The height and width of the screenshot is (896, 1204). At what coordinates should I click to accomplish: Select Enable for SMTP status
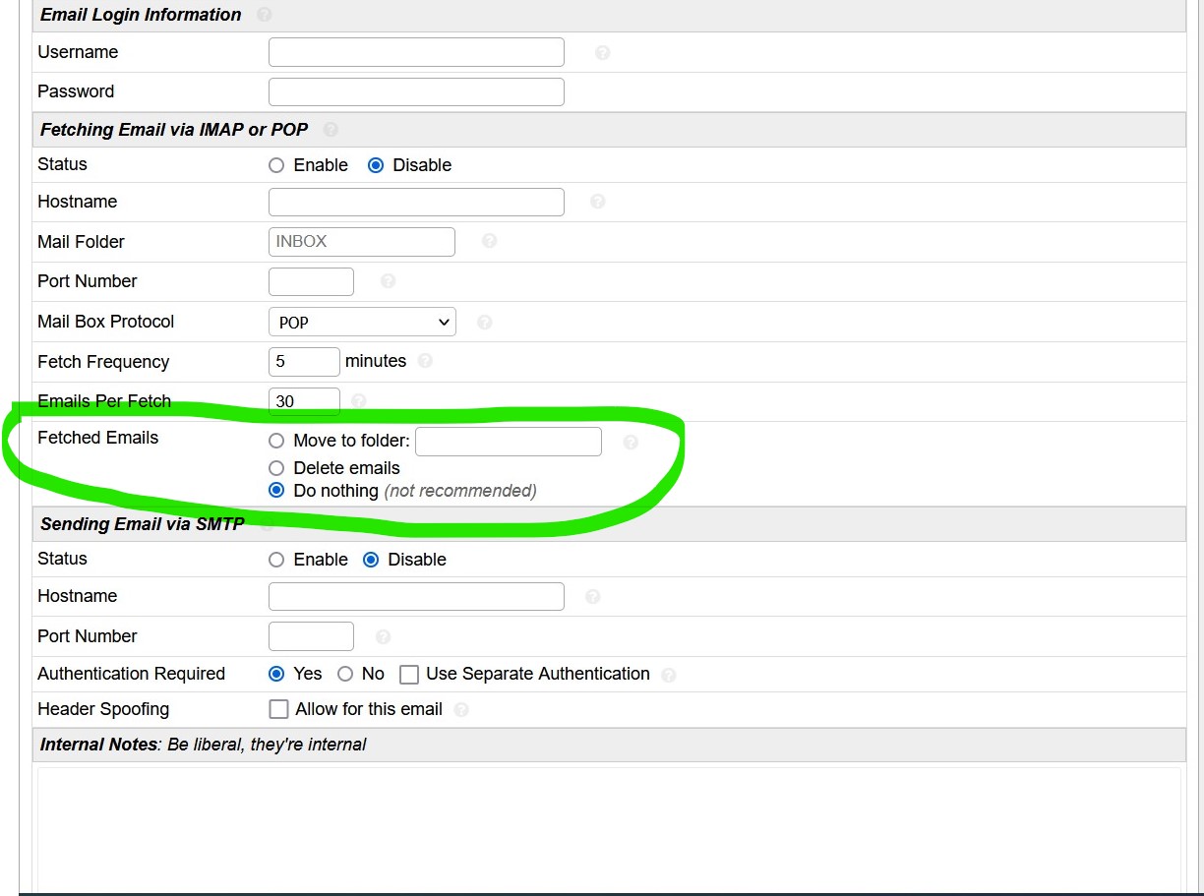[276, 560]
